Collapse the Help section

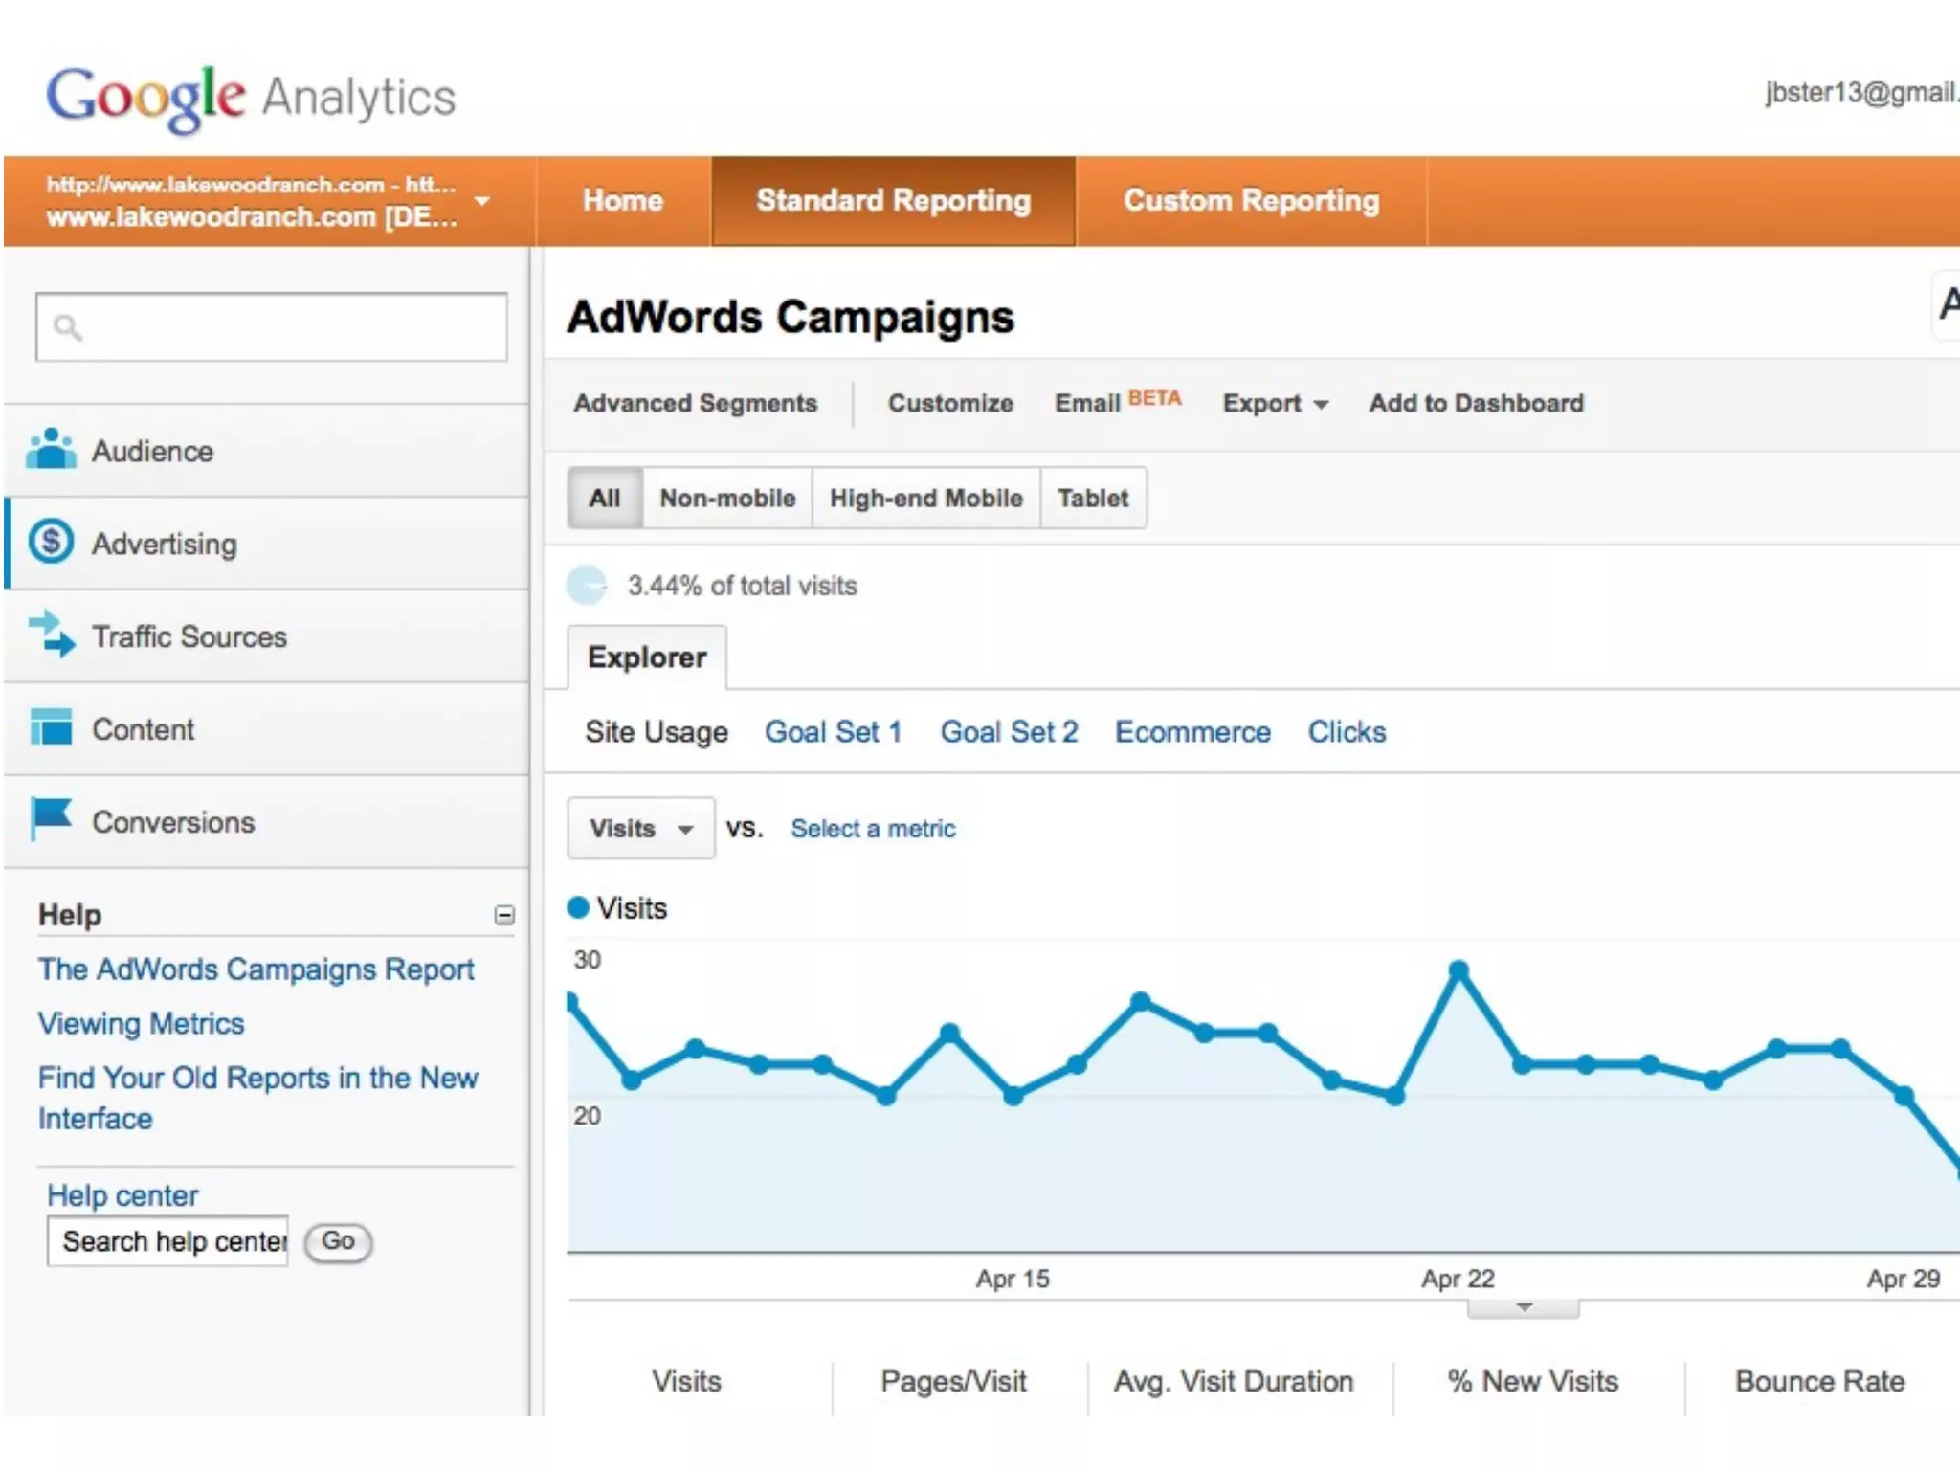coord(504,915)
